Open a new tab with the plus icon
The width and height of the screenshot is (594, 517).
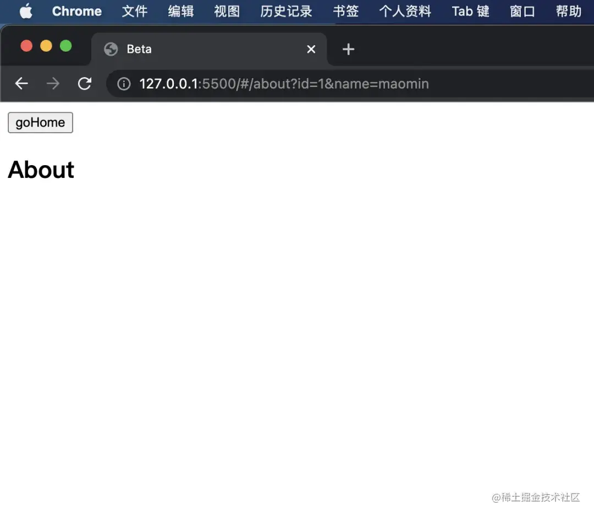tap(348, 49)
